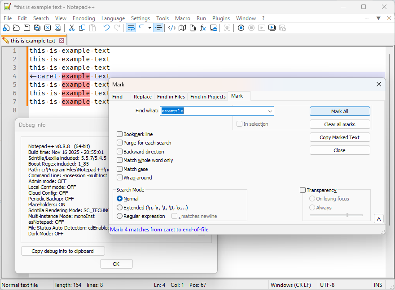Viewport: 395px width, 290px height.
Task: Click the transparency slider handle
Action: 347,215
